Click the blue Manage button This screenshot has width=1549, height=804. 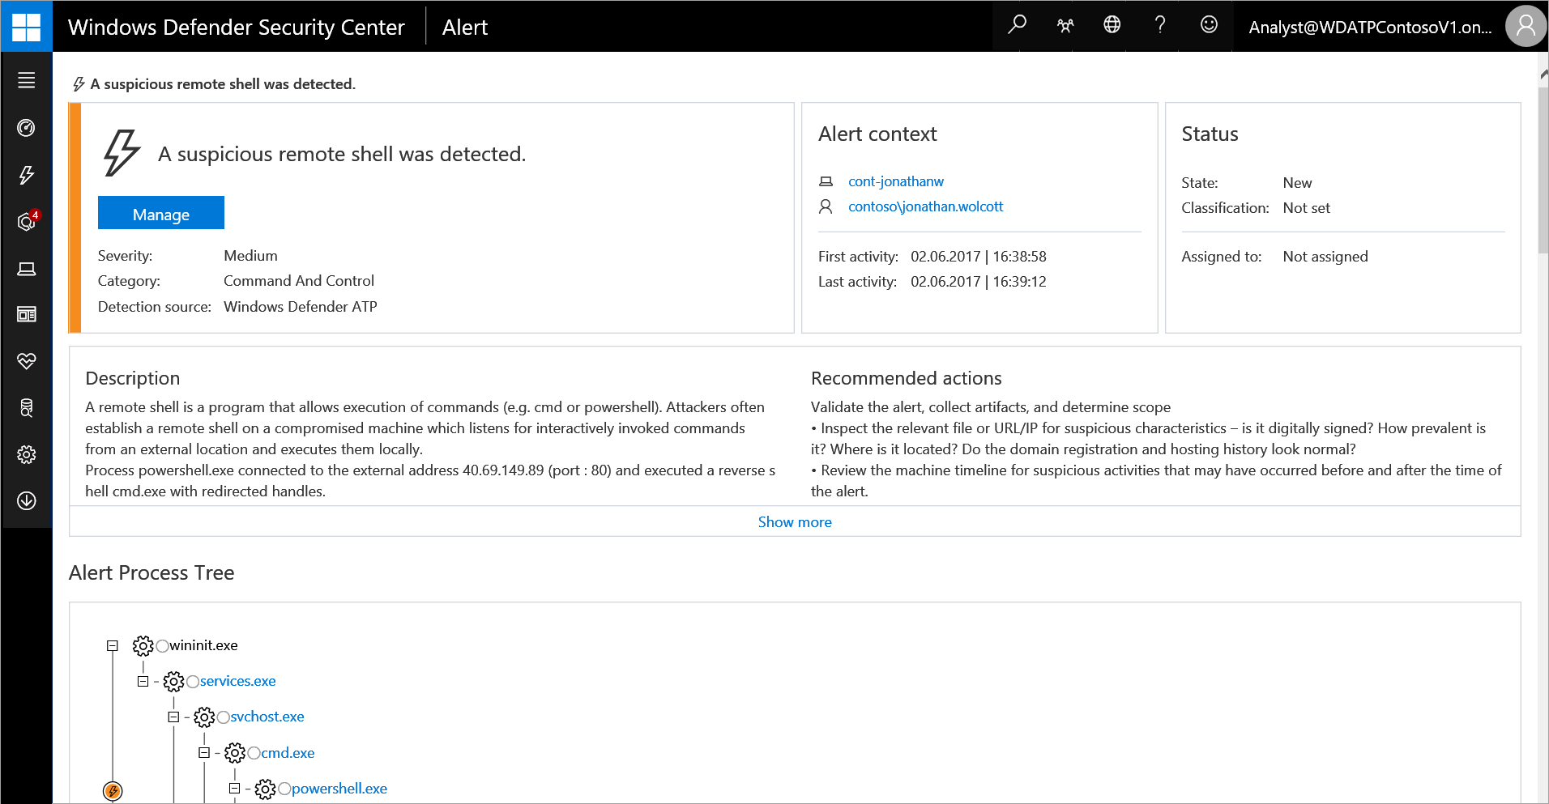(x=160, y=214)
